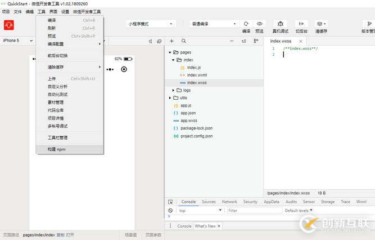Close the index.wxss editor tab

pos(301,41)
